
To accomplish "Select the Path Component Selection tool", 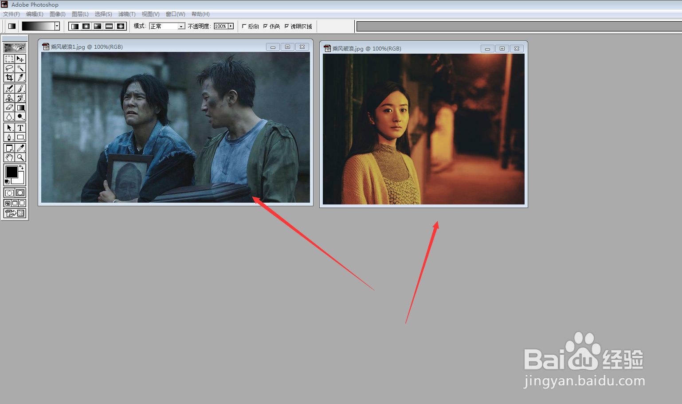I will click(x=9, y=128).
